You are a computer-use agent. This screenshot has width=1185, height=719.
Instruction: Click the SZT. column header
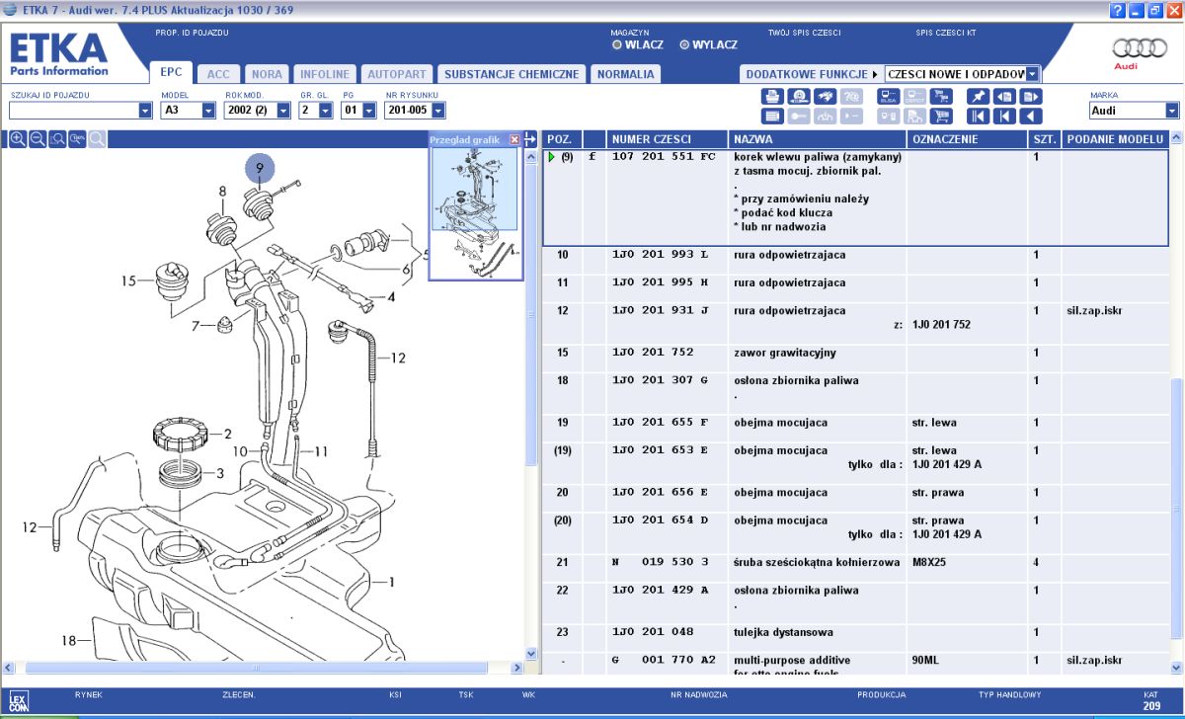(1045, 139)
